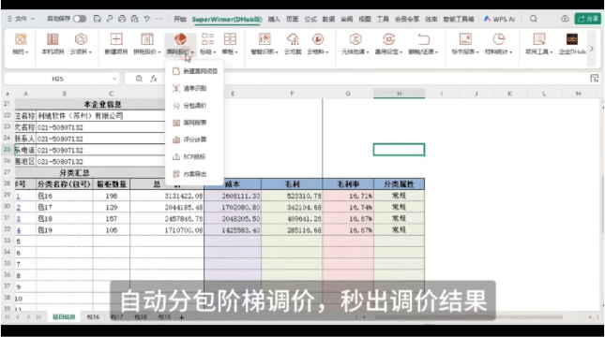Select the 利驰软件（苏州）有限公司 cell
Image resolution: width=605 pixels, height=337 pixels.
pos(100,115)
